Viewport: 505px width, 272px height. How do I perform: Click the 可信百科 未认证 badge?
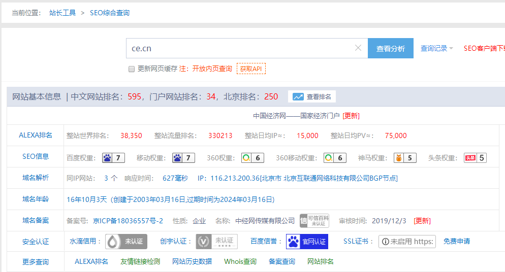314,221
